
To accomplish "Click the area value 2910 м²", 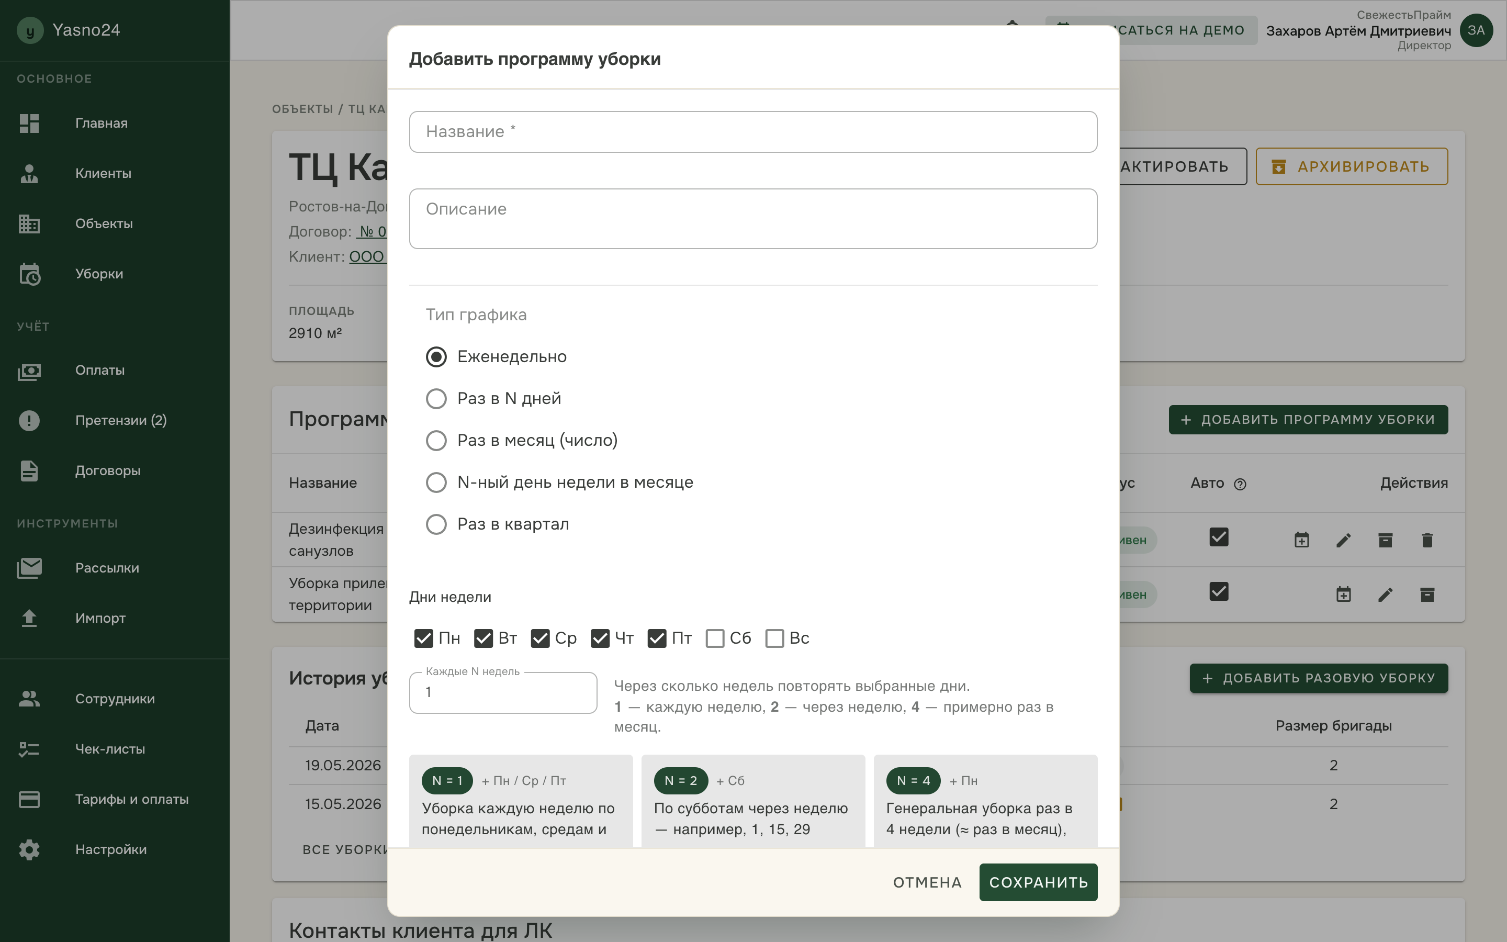I will tap(315, 333).
